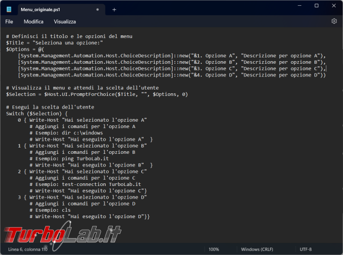Click the line 'Hai eseguito l'opzione C'
This screenshot has width=343, height=255.
88,191
